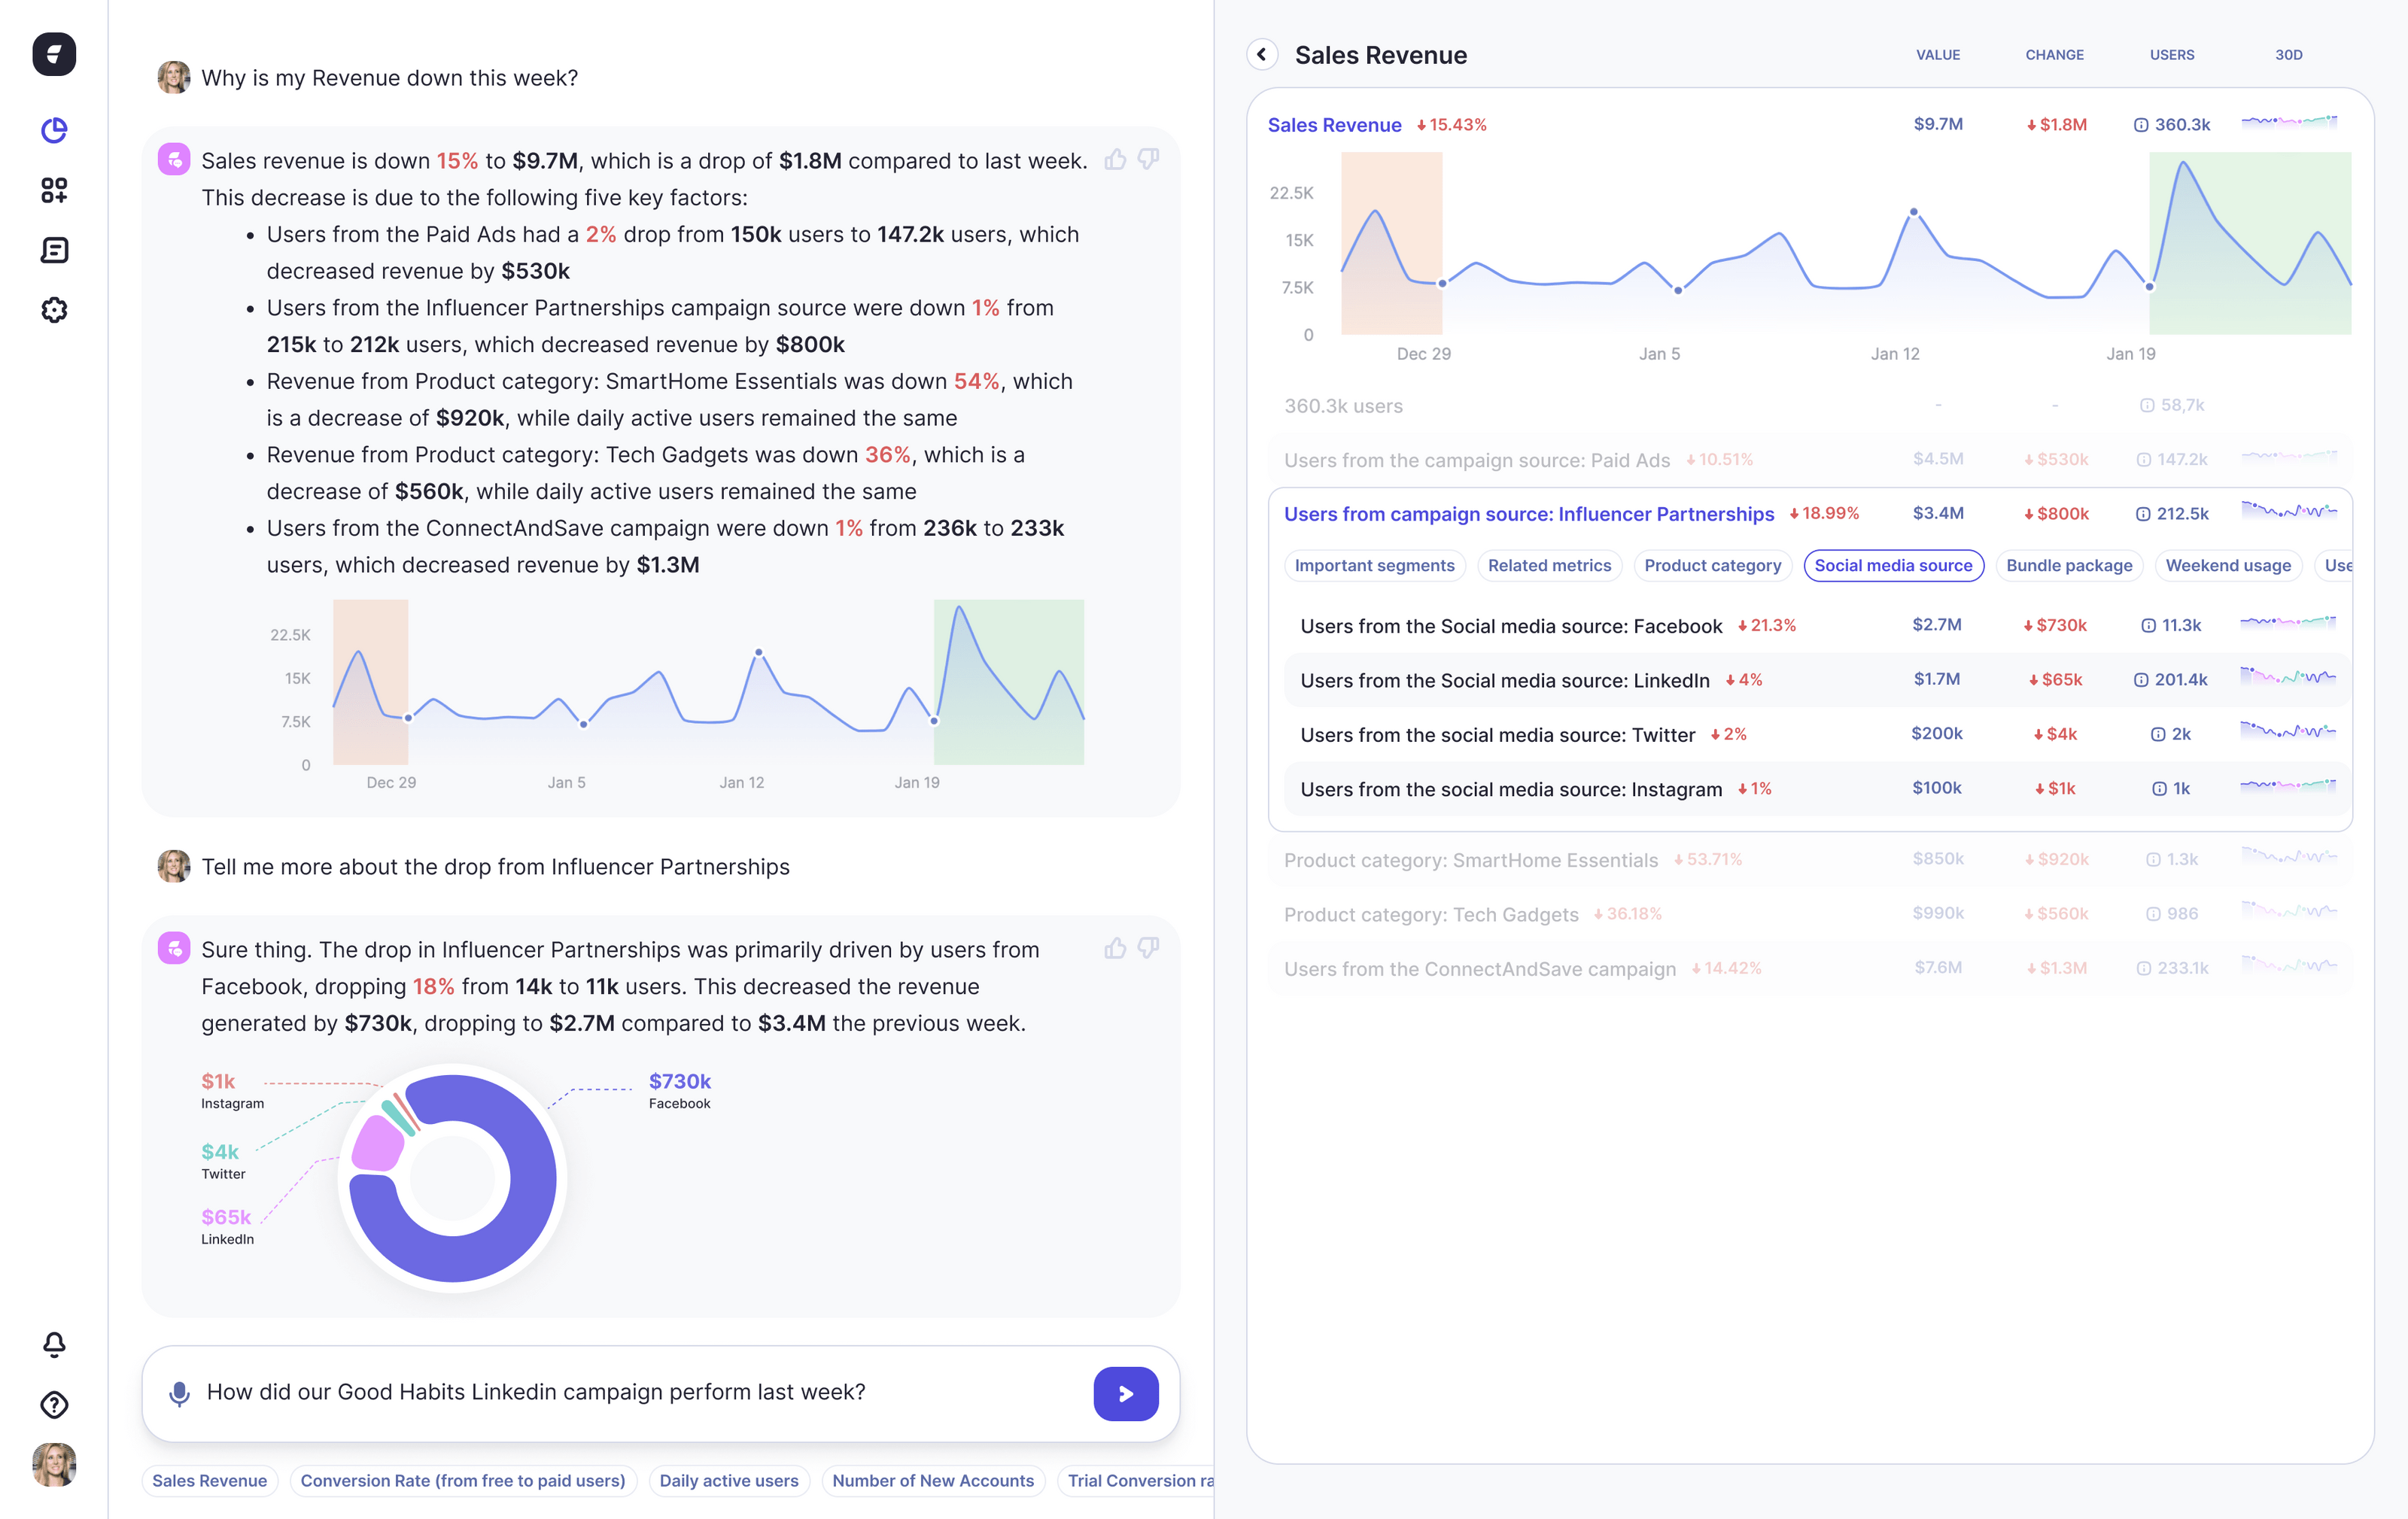Image resolution: width=2408 pixels, height=1519 pixels.
Task: Send the typed chat question
Action: (1125, 1392)
